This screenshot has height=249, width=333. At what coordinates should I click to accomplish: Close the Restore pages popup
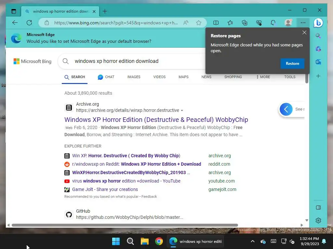coord(304,32)
